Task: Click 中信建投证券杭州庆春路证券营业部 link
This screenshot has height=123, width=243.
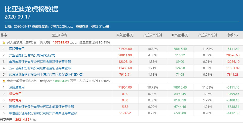Action: coord(43,113)
